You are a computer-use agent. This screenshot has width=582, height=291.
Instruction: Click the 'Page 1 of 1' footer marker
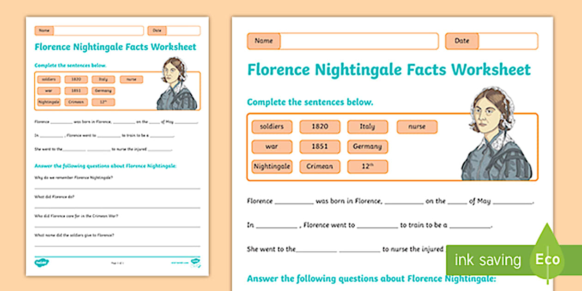tap(118, 263)
